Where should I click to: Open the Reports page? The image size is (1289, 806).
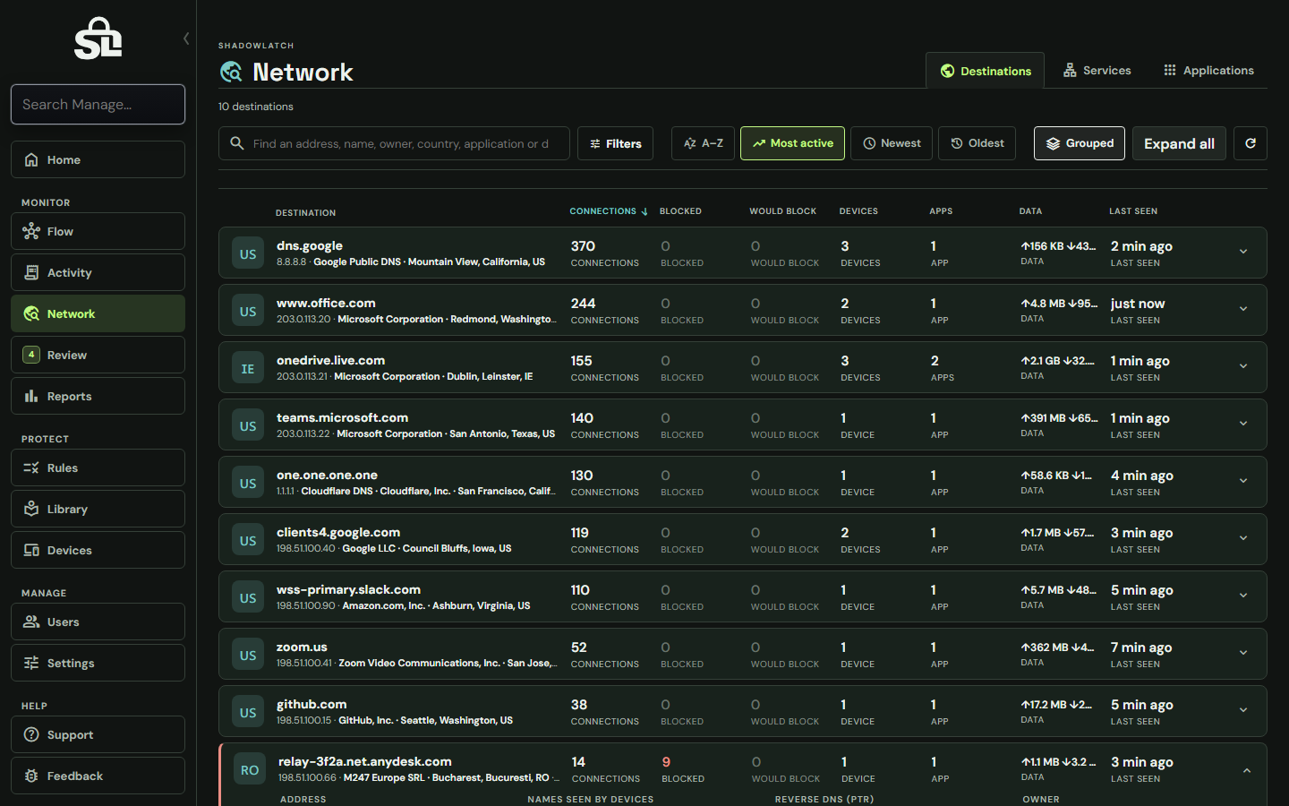[x=98, y=396]
